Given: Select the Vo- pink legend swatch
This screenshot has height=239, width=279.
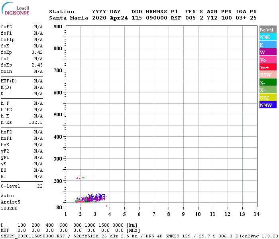Looking at the screenshot, I should (268, 60).
